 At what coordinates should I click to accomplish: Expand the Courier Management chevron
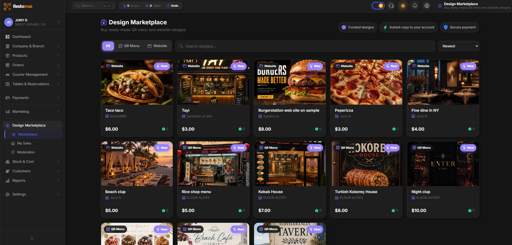[x=58, y=75]
